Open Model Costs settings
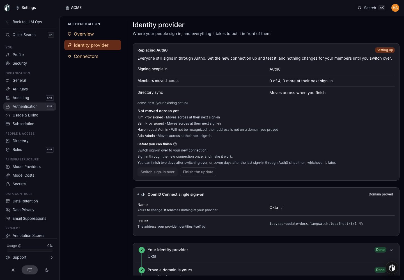Screen dimensions: 404x280 point(30,176)
